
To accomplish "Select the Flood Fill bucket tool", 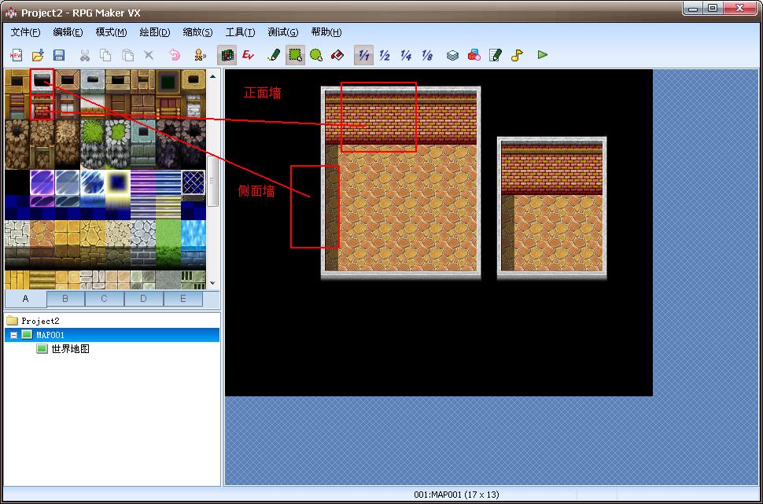I will pos(337,55).
